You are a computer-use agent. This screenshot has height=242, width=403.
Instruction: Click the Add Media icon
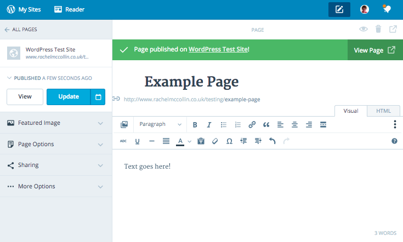tap(124, 125)
